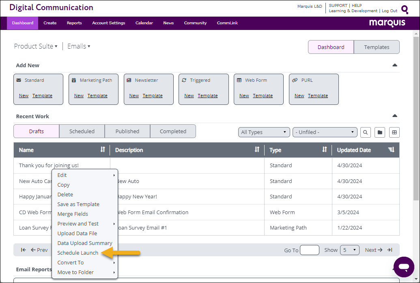Click the Next page button
Viewport: 420px width, 283px height.
point(374,250)
